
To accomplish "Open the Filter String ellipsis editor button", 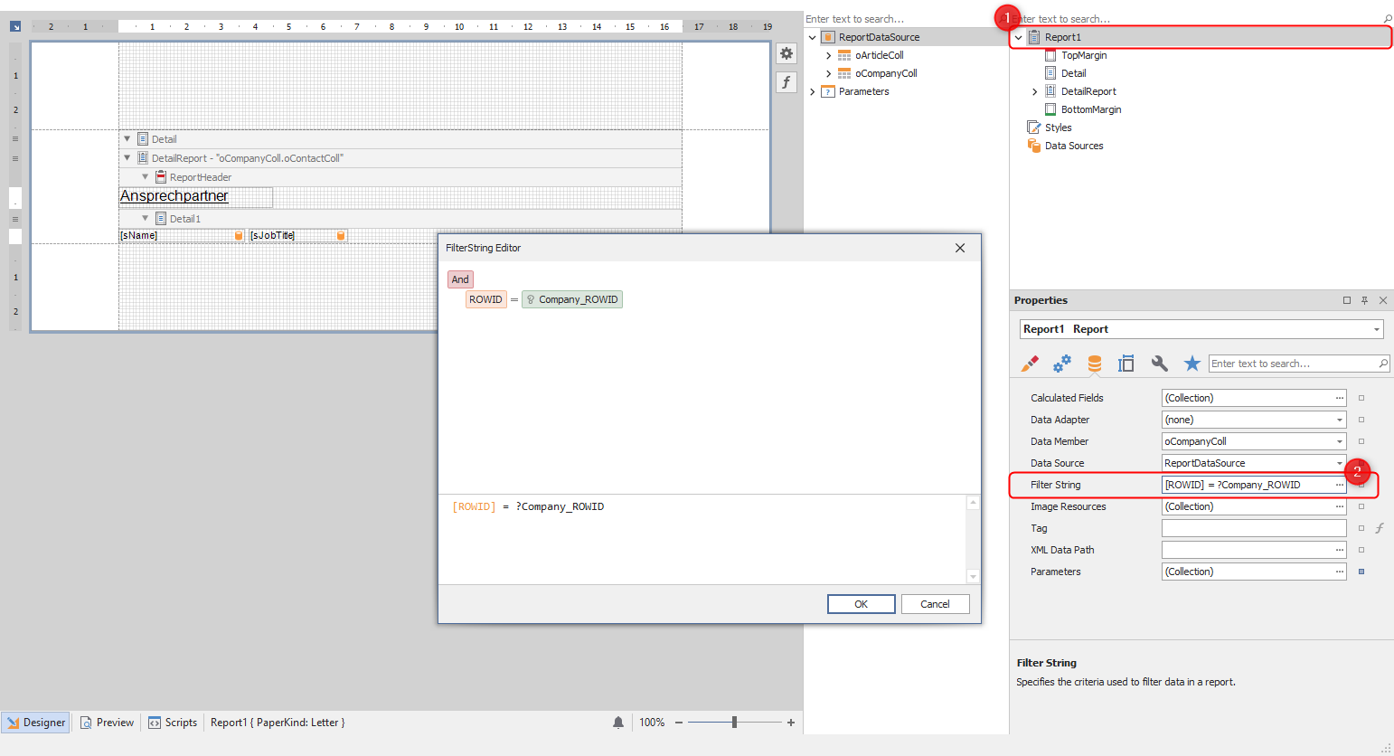I will pyautogui.click(x=1339, y=485).
